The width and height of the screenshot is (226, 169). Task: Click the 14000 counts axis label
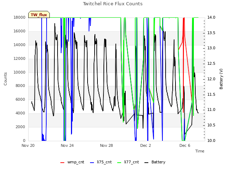click(x=19, y=45)
